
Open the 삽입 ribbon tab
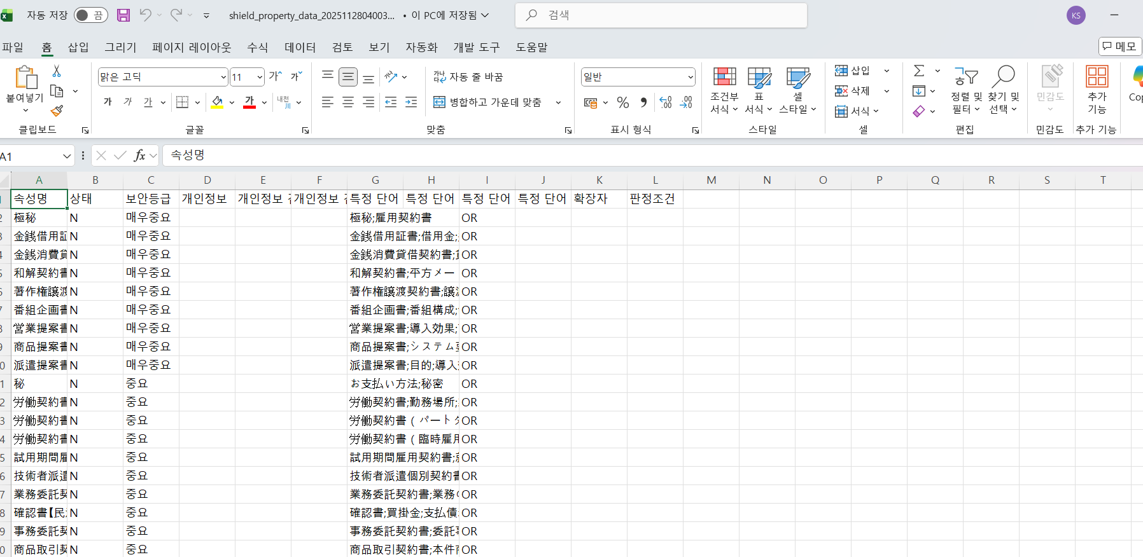[x=78, y=48]
